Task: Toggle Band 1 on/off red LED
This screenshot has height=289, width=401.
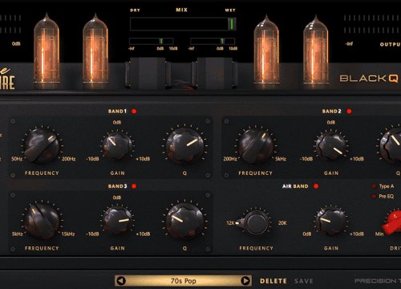Action: pyautogui.click(x=134, y=111)
